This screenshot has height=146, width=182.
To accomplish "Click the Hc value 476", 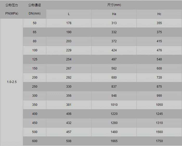I will point(159,50).
